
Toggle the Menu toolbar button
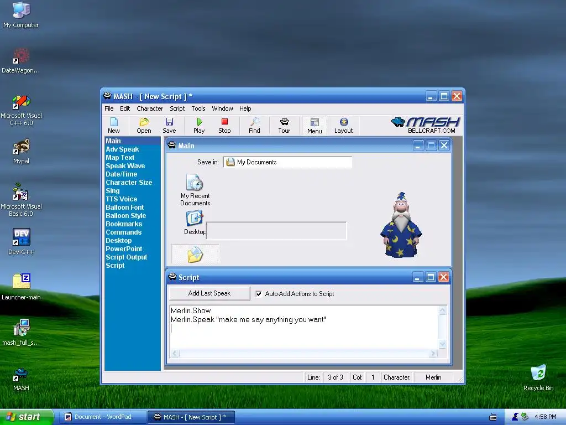(x=315, y=126)
